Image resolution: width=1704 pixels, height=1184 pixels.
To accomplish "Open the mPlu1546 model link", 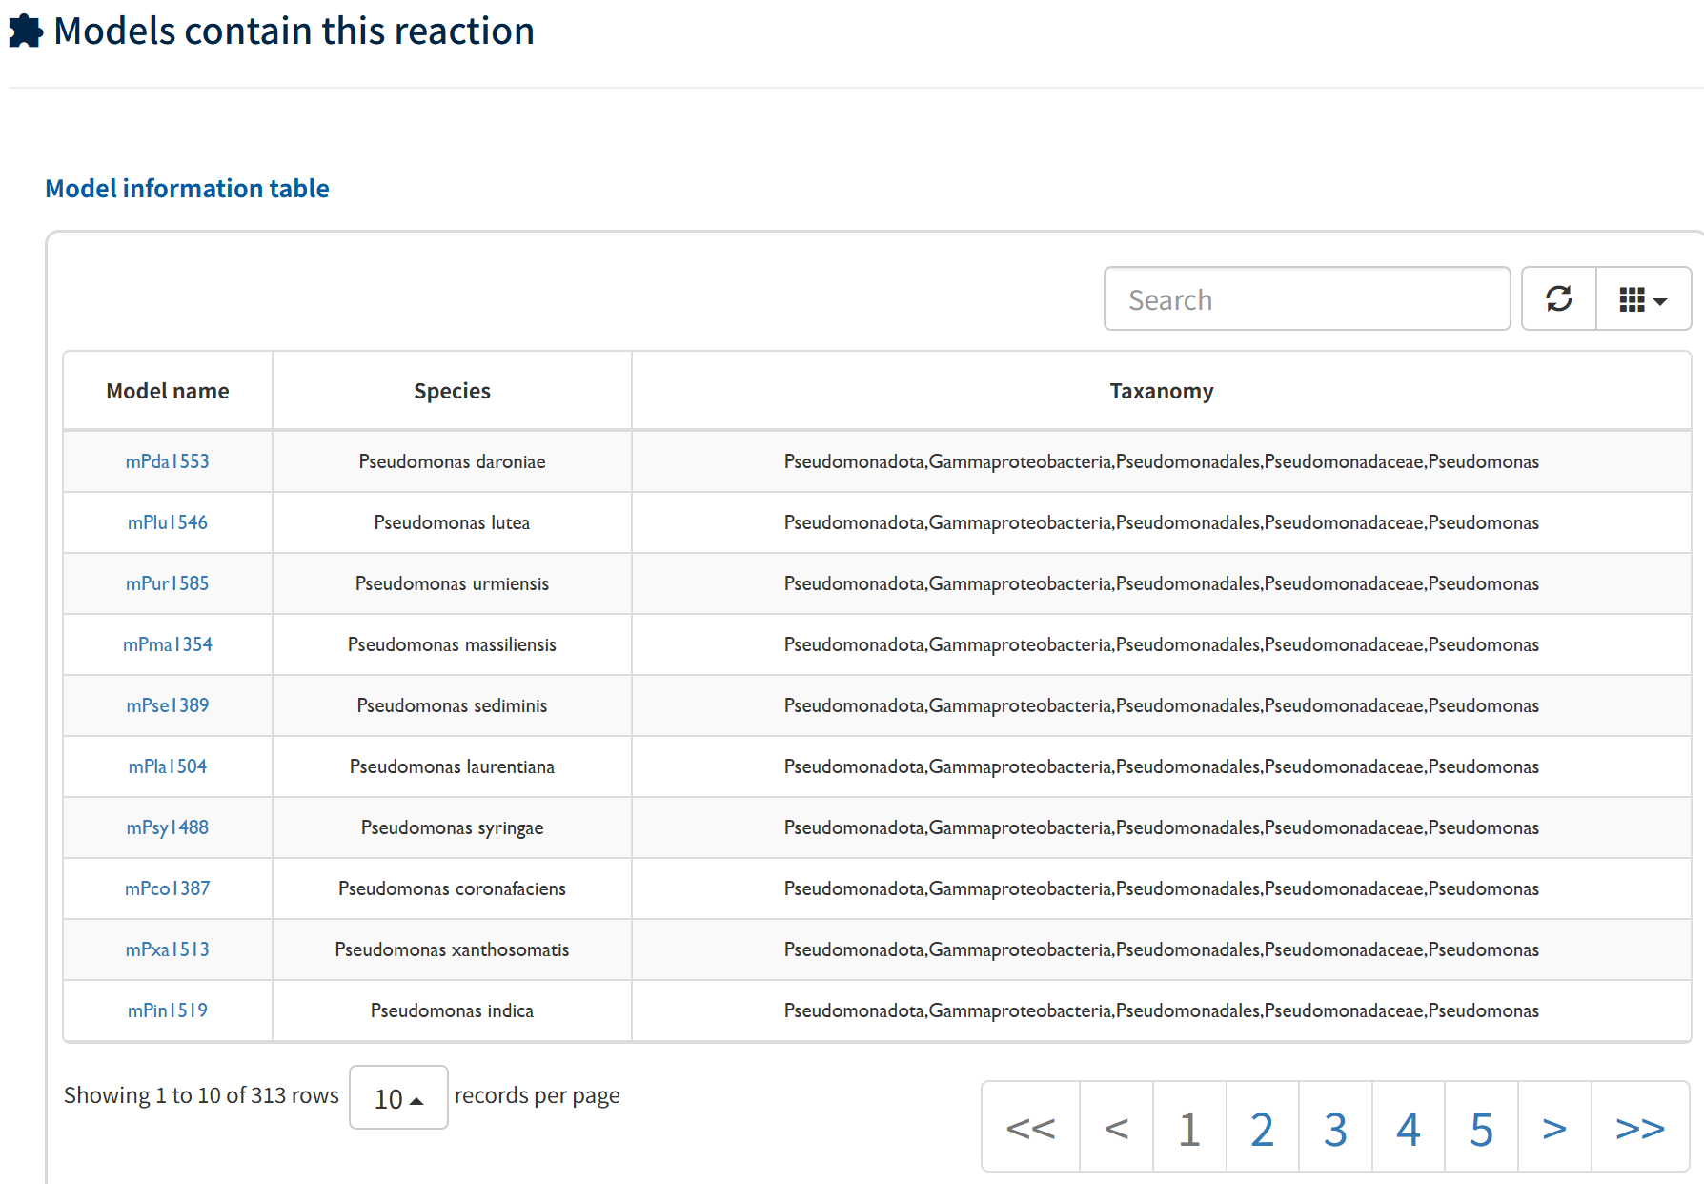I will click(x=168, y=522).
